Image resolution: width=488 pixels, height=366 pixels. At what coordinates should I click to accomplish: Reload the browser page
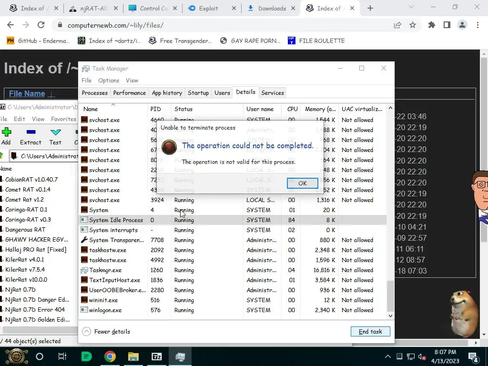tap(41, 25)
